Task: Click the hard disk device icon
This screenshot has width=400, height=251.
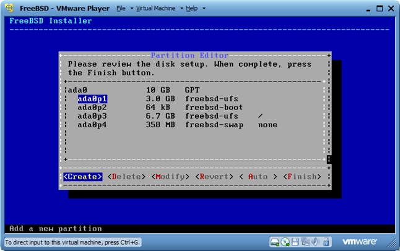Action: pyautogui.click(x=275, y=242)
